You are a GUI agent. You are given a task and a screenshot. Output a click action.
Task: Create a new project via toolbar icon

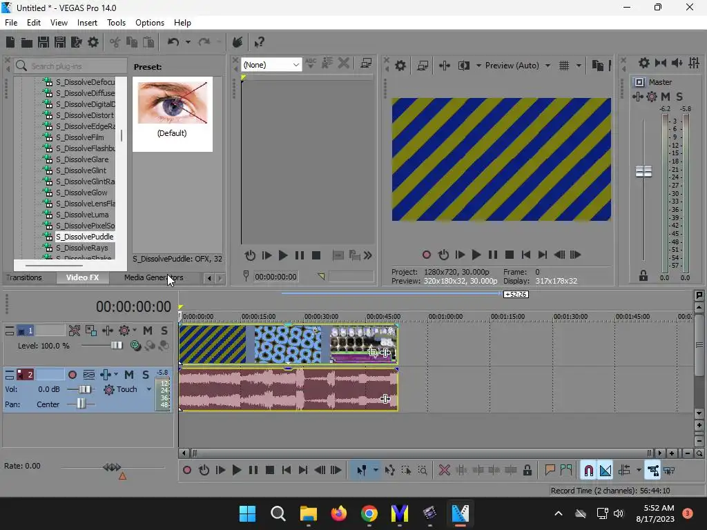(x=10, y=42)
